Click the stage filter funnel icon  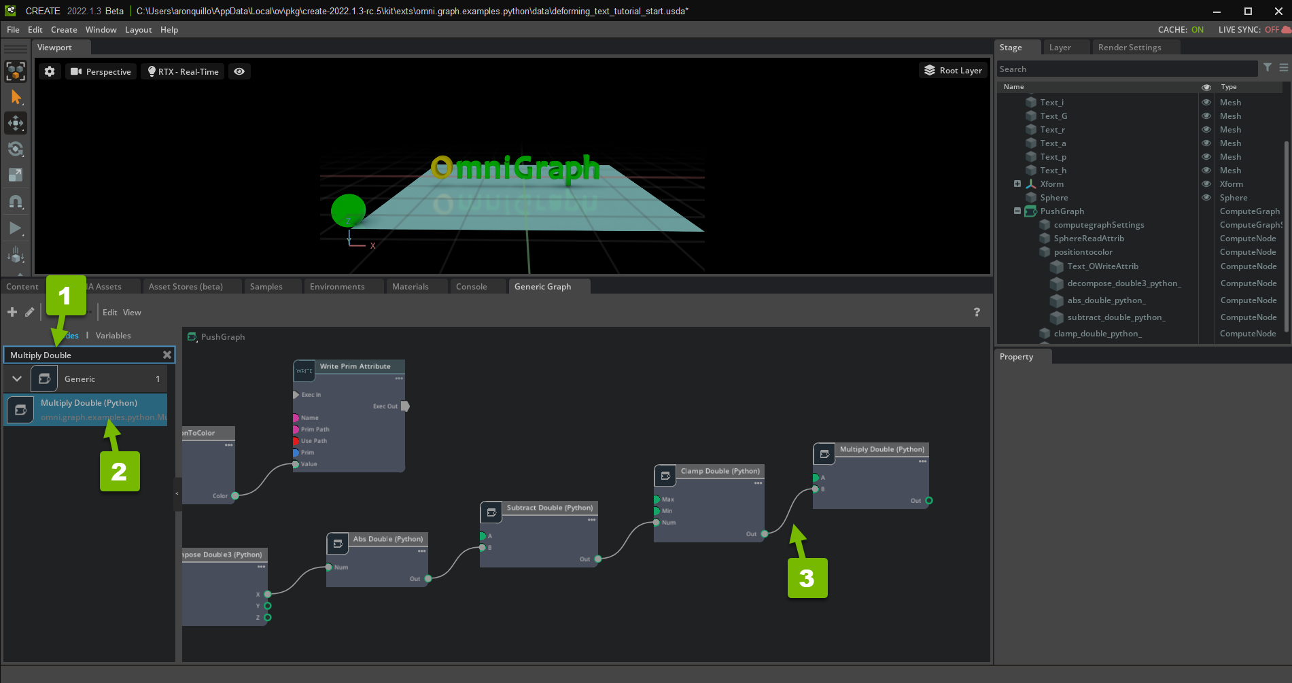(x=1268, y=68)
